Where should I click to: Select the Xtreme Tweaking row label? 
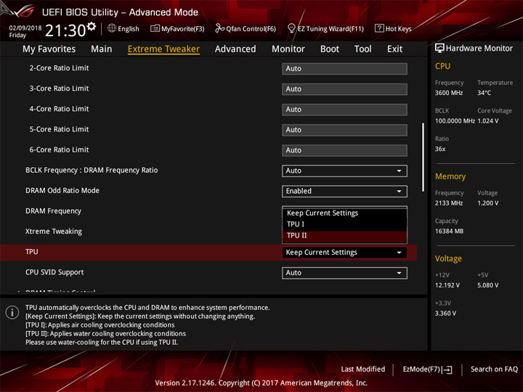click(x=54, y=232)
